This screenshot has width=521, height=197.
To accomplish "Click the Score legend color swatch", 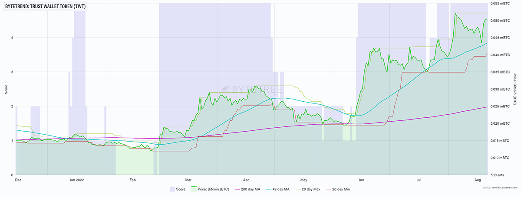I will click(x=171, y=189).
